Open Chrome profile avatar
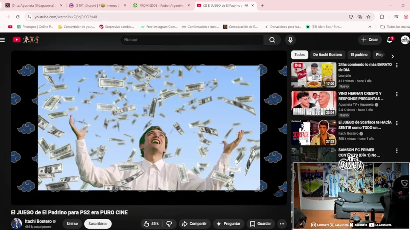 (406, 17)
